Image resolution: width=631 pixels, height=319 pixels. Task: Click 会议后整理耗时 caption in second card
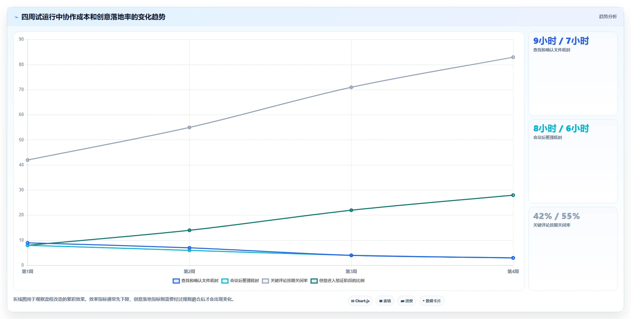(547, 138)
